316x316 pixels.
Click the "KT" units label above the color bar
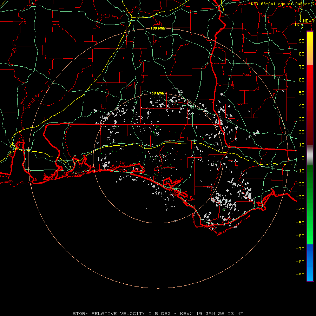(x=300, y=24)
